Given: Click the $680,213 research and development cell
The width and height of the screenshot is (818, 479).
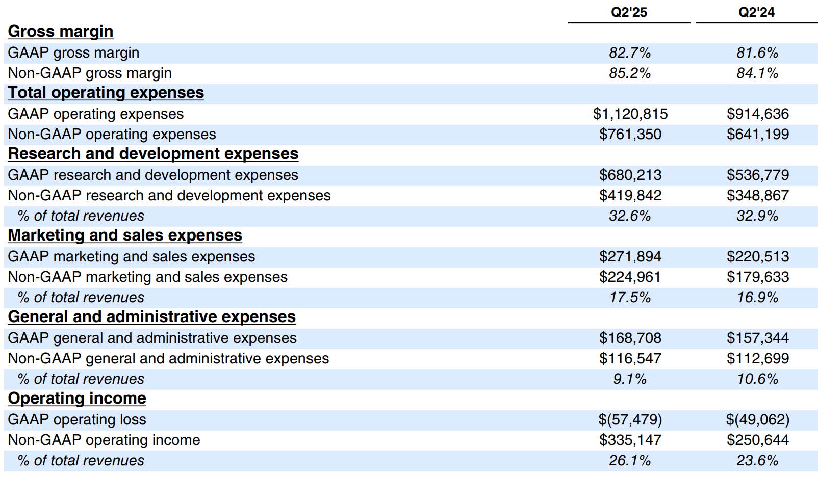Looking at the screenshot, I should pos(630,175).
